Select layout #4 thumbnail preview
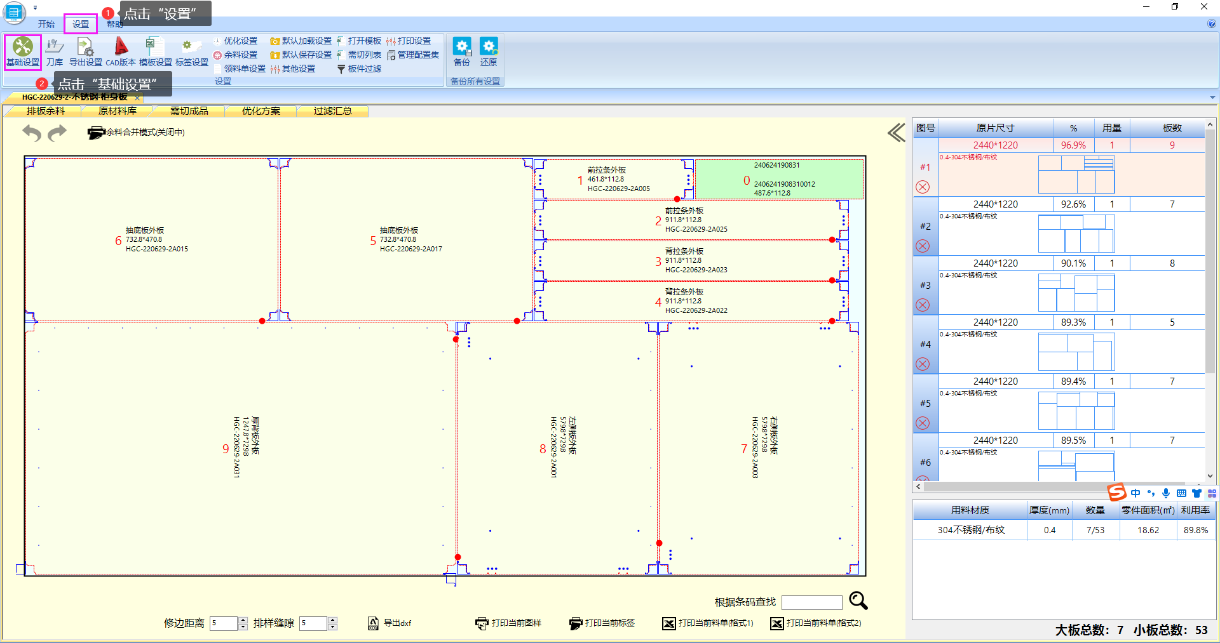The width and height of the screenshot is (1220, 643). (1076, 352)
